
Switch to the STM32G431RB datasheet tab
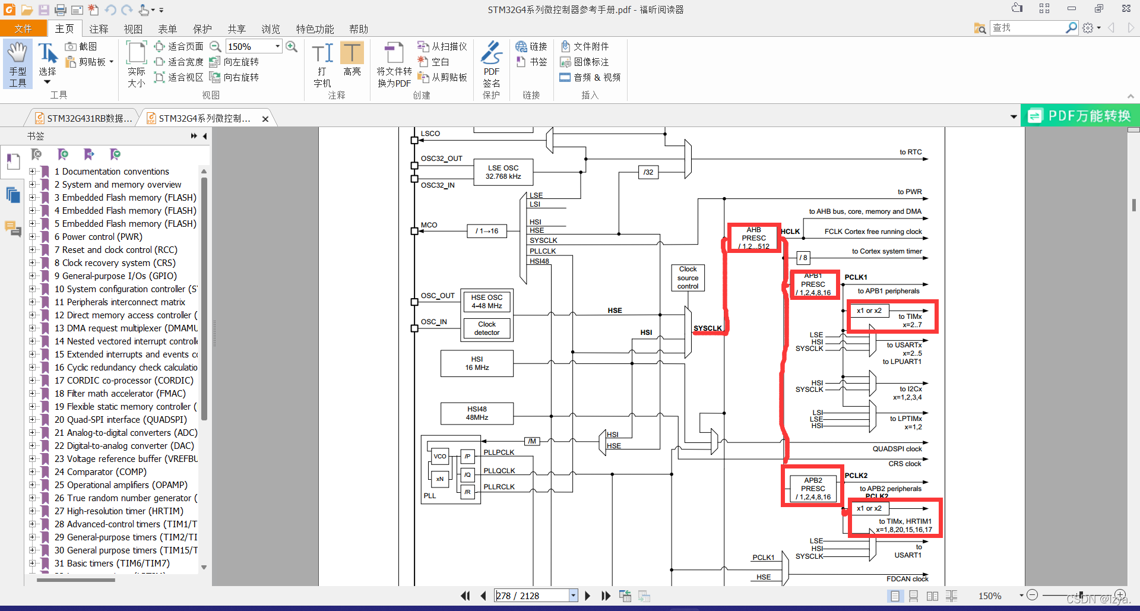[83, 118]
